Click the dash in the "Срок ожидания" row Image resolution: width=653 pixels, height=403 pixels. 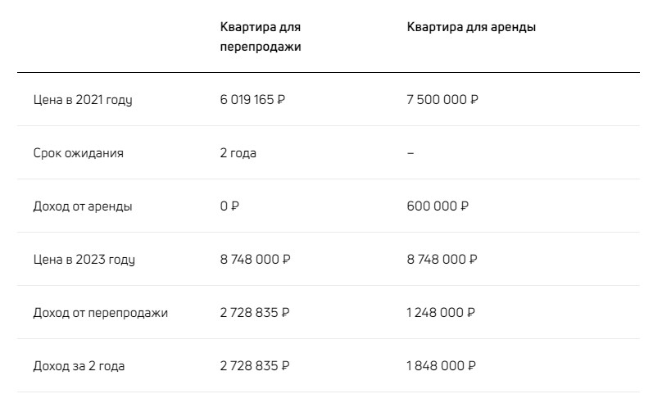(x=410, y=153)
